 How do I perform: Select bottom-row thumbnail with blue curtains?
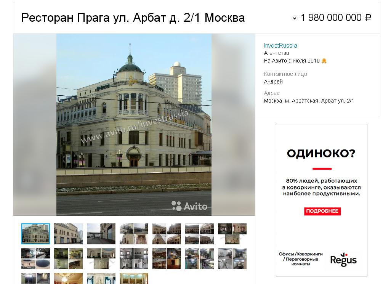point(101,279)
